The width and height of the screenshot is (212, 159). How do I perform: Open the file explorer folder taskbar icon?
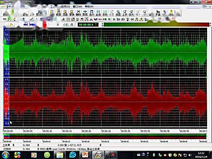[60, 155]
